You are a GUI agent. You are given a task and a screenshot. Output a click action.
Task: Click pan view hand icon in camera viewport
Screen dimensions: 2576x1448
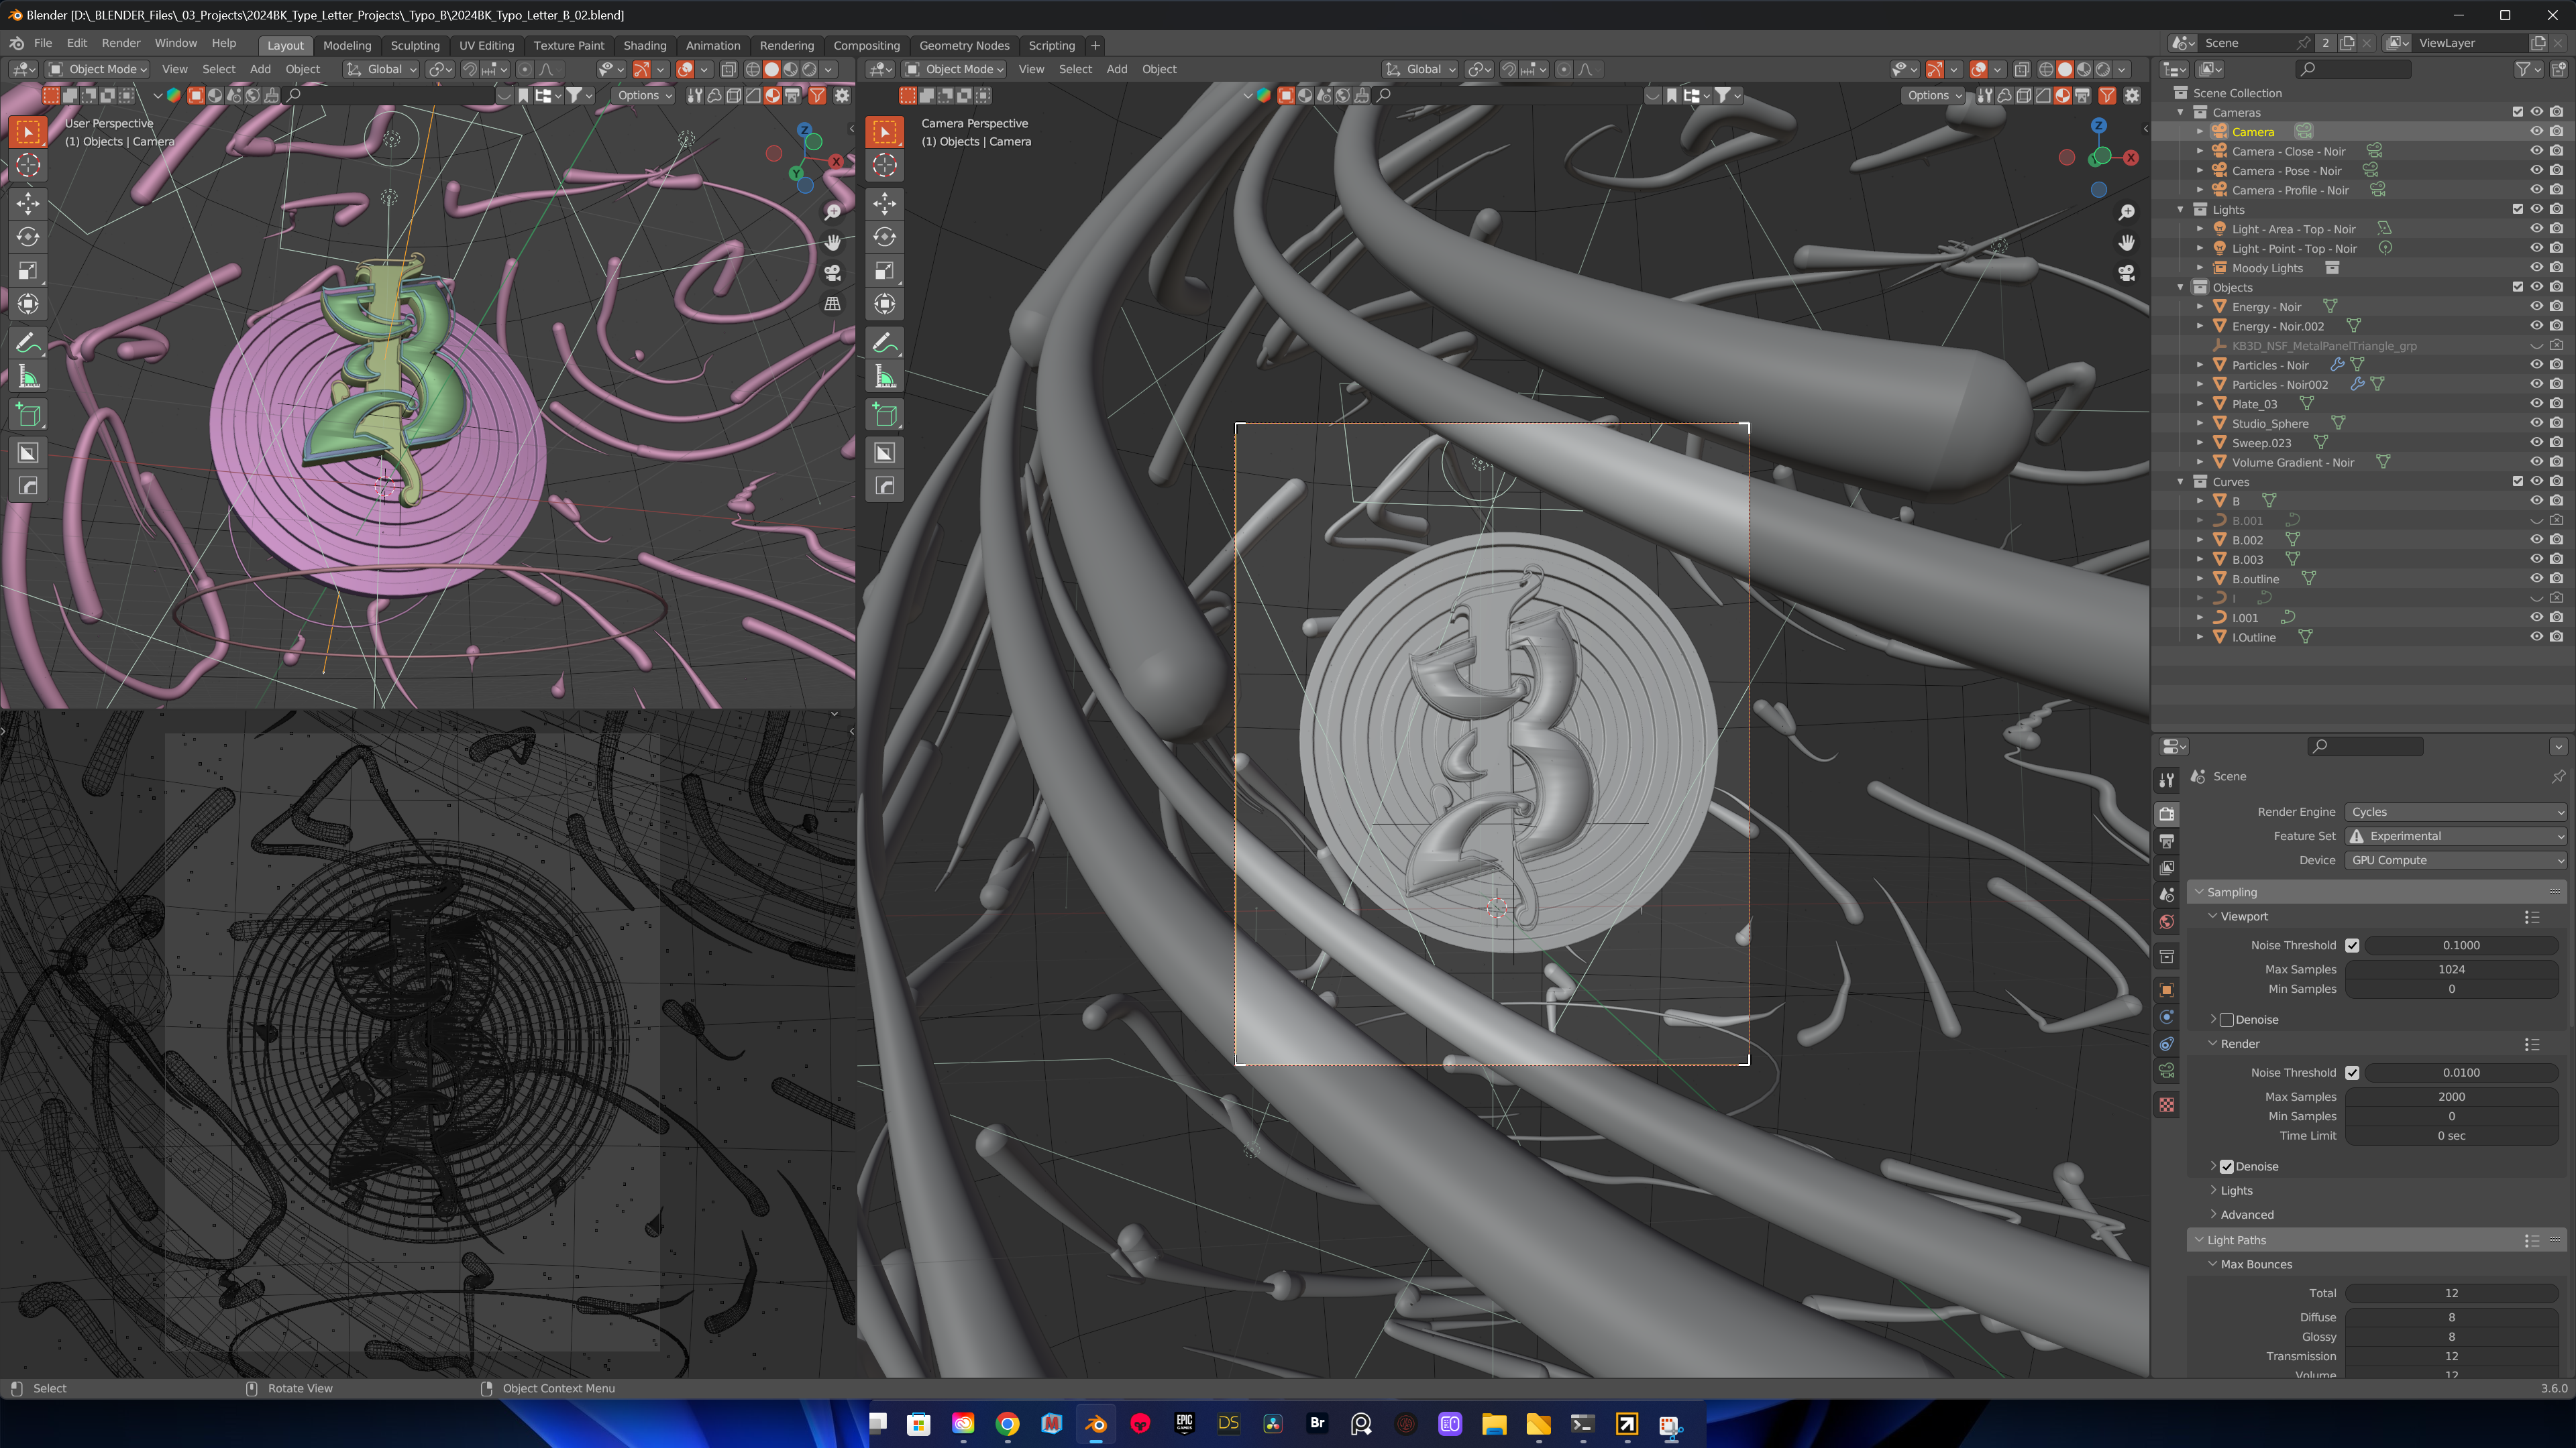2127,243
